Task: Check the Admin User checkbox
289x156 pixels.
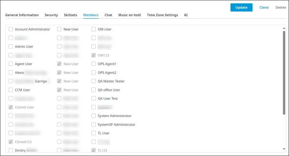Action: [11, 46]
